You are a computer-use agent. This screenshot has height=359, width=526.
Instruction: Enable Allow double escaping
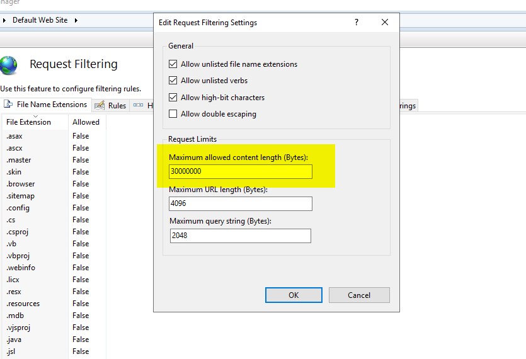(x=173, y=114)
